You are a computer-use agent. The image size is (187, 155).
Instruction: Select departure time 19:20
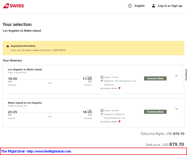coord(13,79)
